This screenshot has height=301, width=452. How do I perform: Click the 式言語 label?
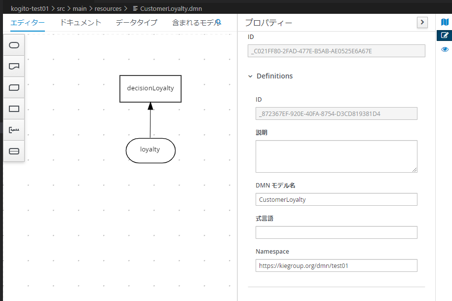coord(264,219)
